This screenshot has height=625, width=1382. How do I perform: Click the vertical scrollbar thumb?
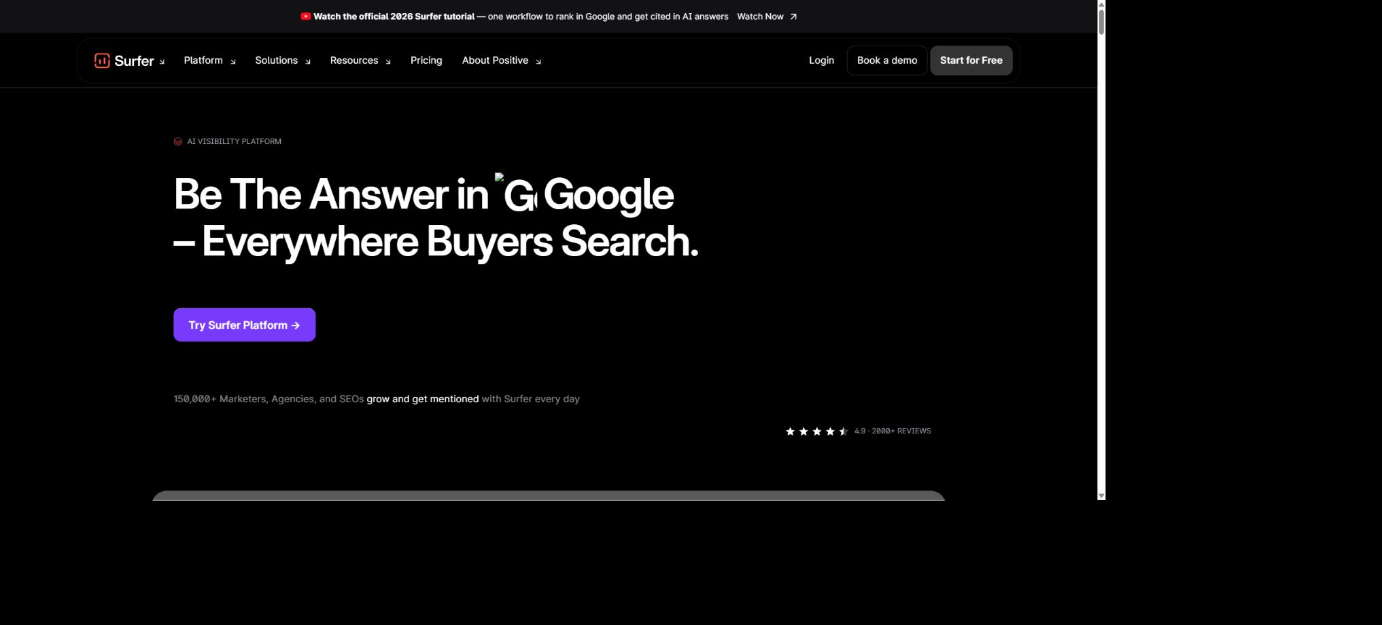(x=1101, y=22)
